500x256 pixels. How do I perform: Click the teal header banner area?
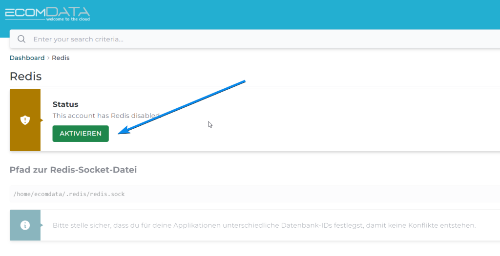click(293, 14)
